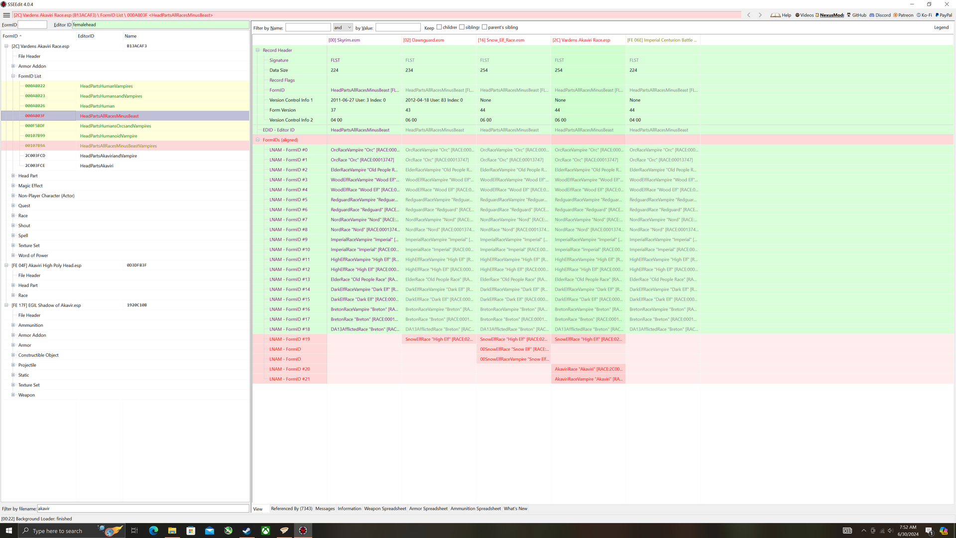
Task: Open Windows Start menu
Action: tap(8, 531)
